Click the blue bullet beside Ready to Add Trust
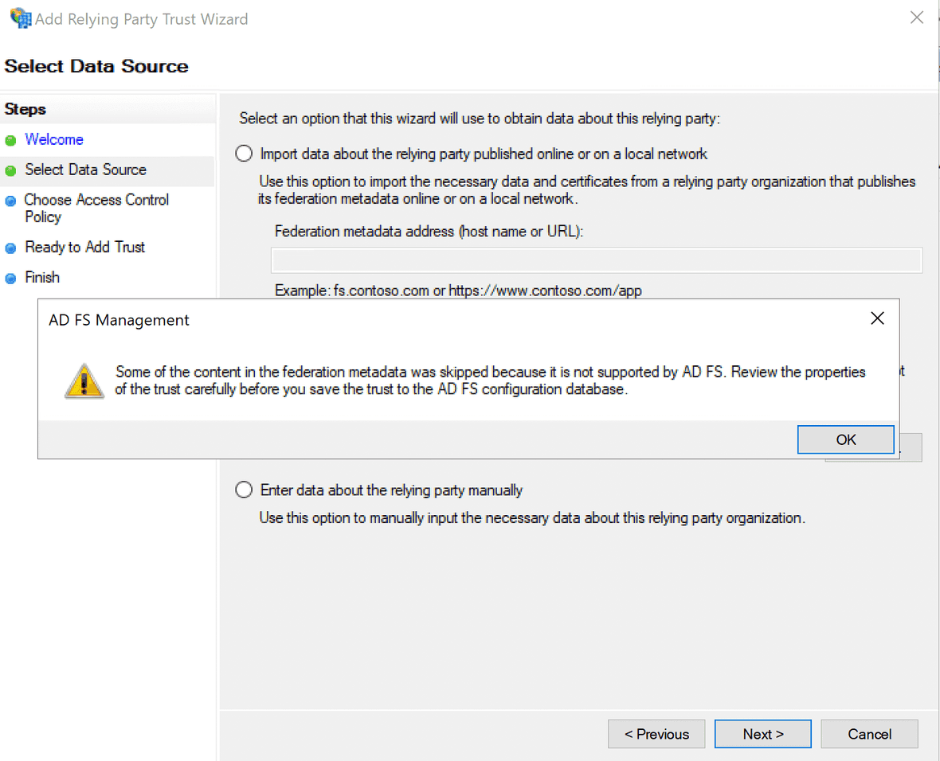 tap(10, 248)
